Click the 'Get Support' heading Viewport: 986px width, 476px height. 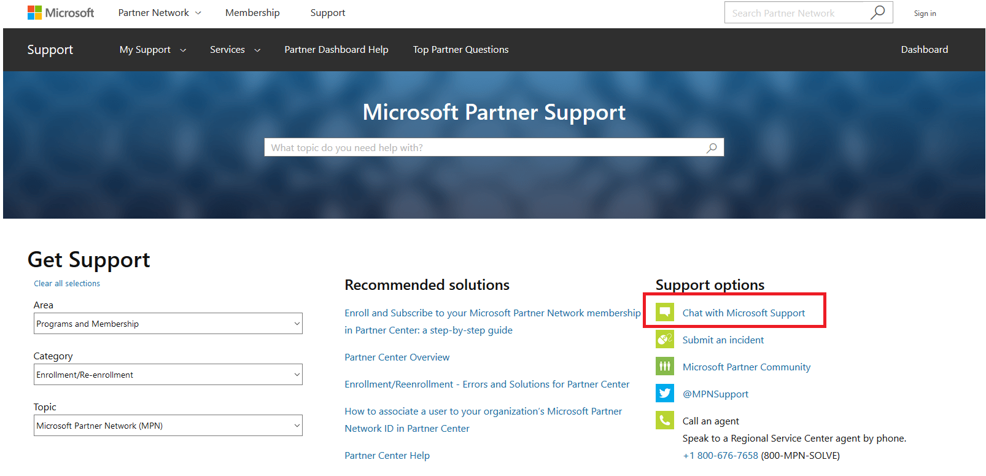tap(89, 260)
